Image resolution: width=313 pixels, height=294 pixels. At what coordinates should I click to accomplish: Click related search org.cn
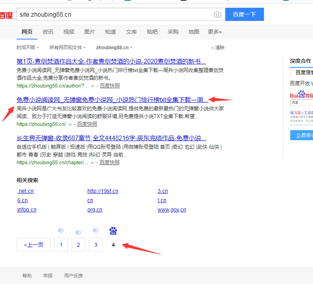coord(95,210)
